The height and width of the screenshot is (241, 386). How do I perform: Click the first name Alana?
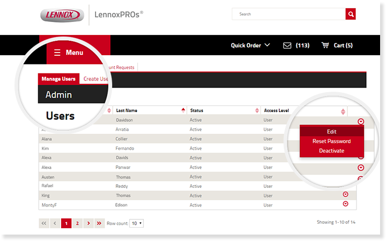click(47, 139)
